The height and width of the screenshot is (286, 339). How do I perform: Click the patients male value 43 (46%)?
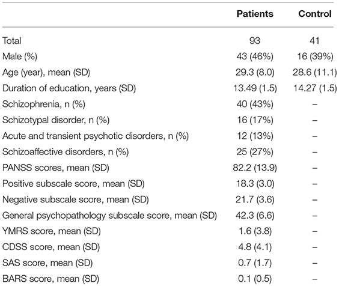pyautogui.click(x=255, y=56)
